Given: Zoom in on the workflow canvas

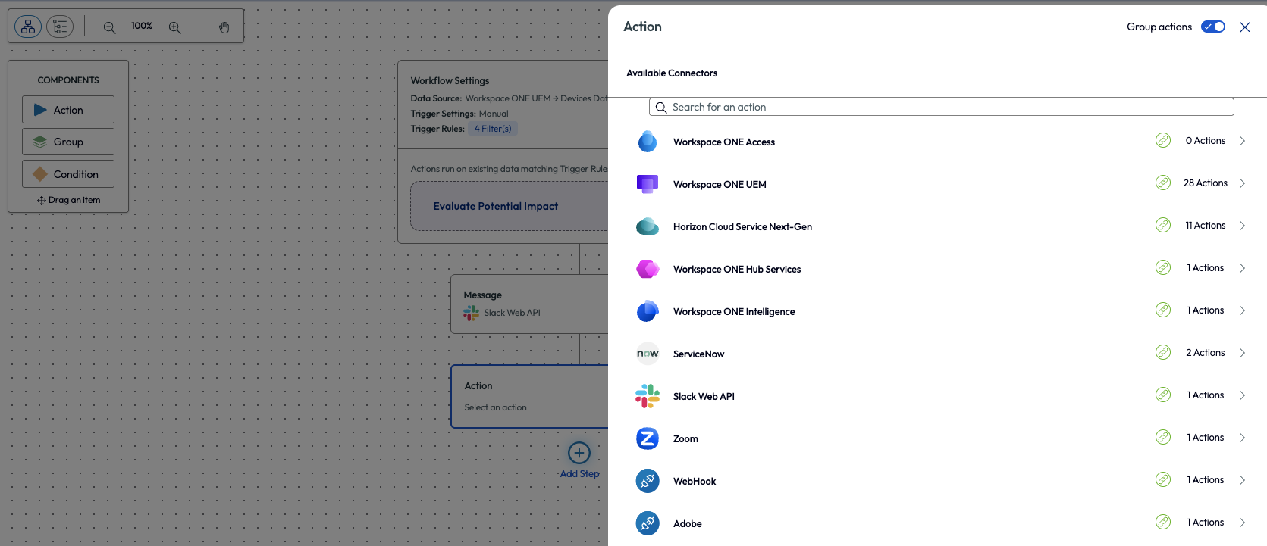Looking at the screenshot, I should point(174,27).
